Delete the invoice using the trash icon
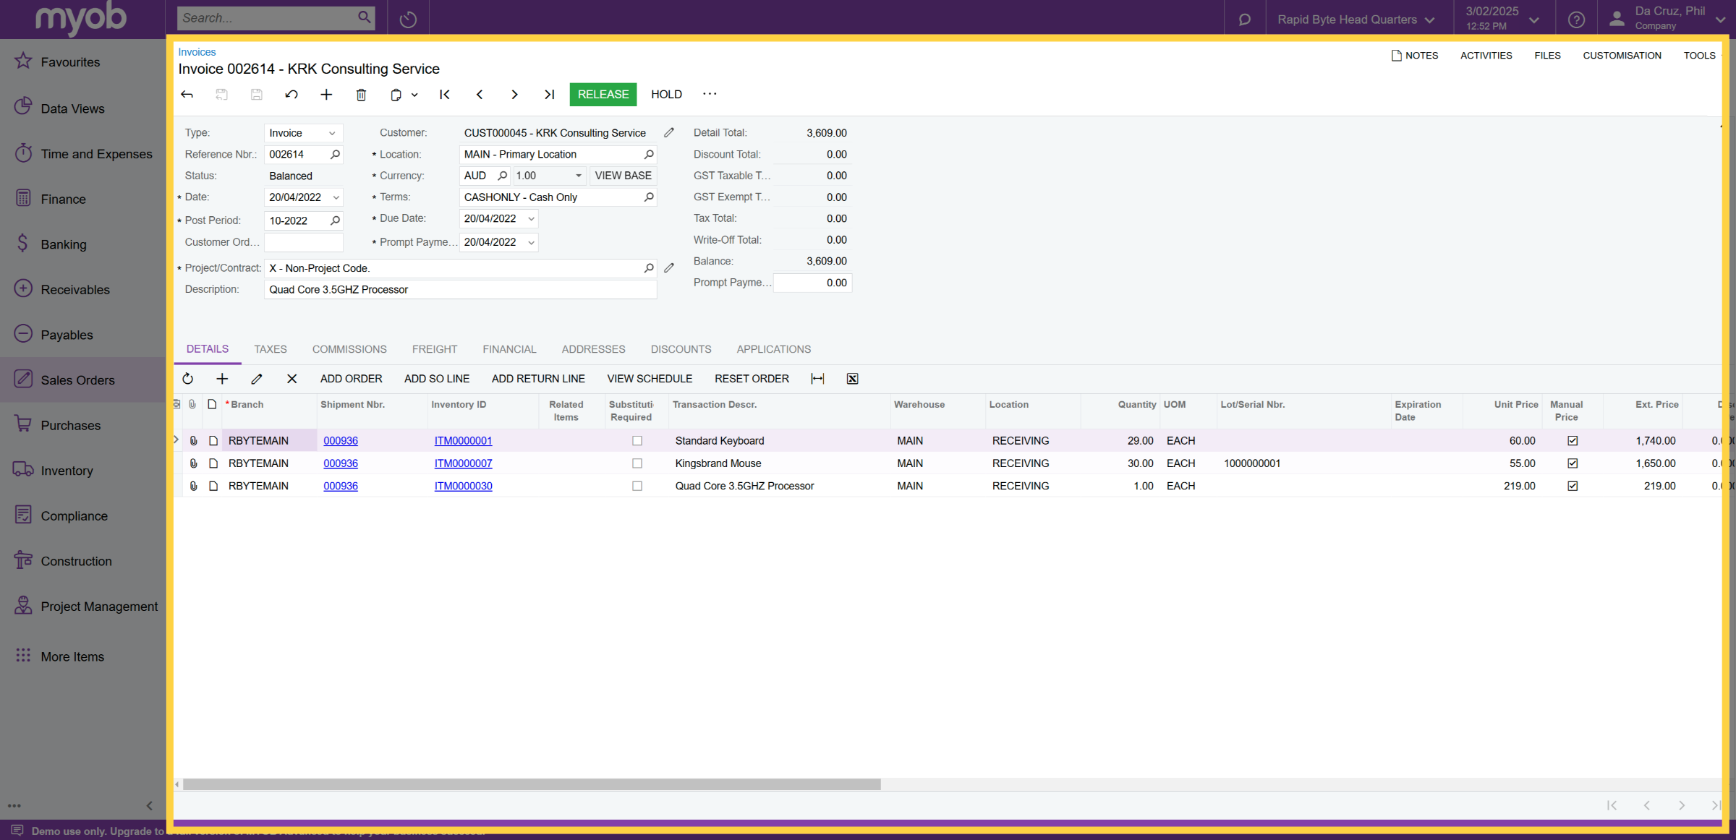 (361, 95)
